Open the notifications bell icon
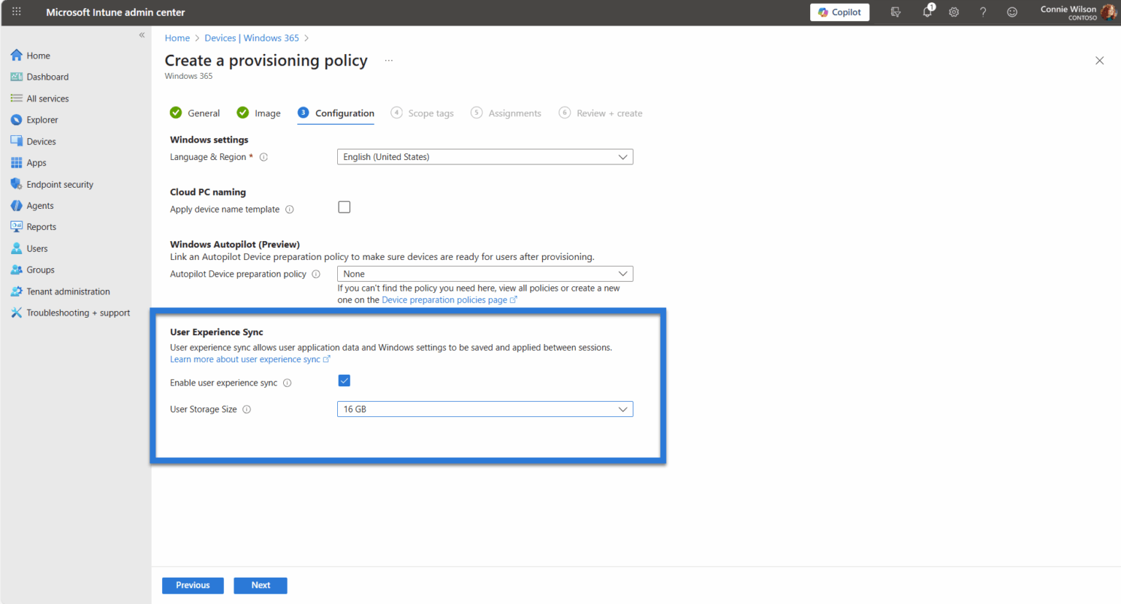Image resolution: width=1121 pixels, height=604 pixels. (x=927, y=12)
